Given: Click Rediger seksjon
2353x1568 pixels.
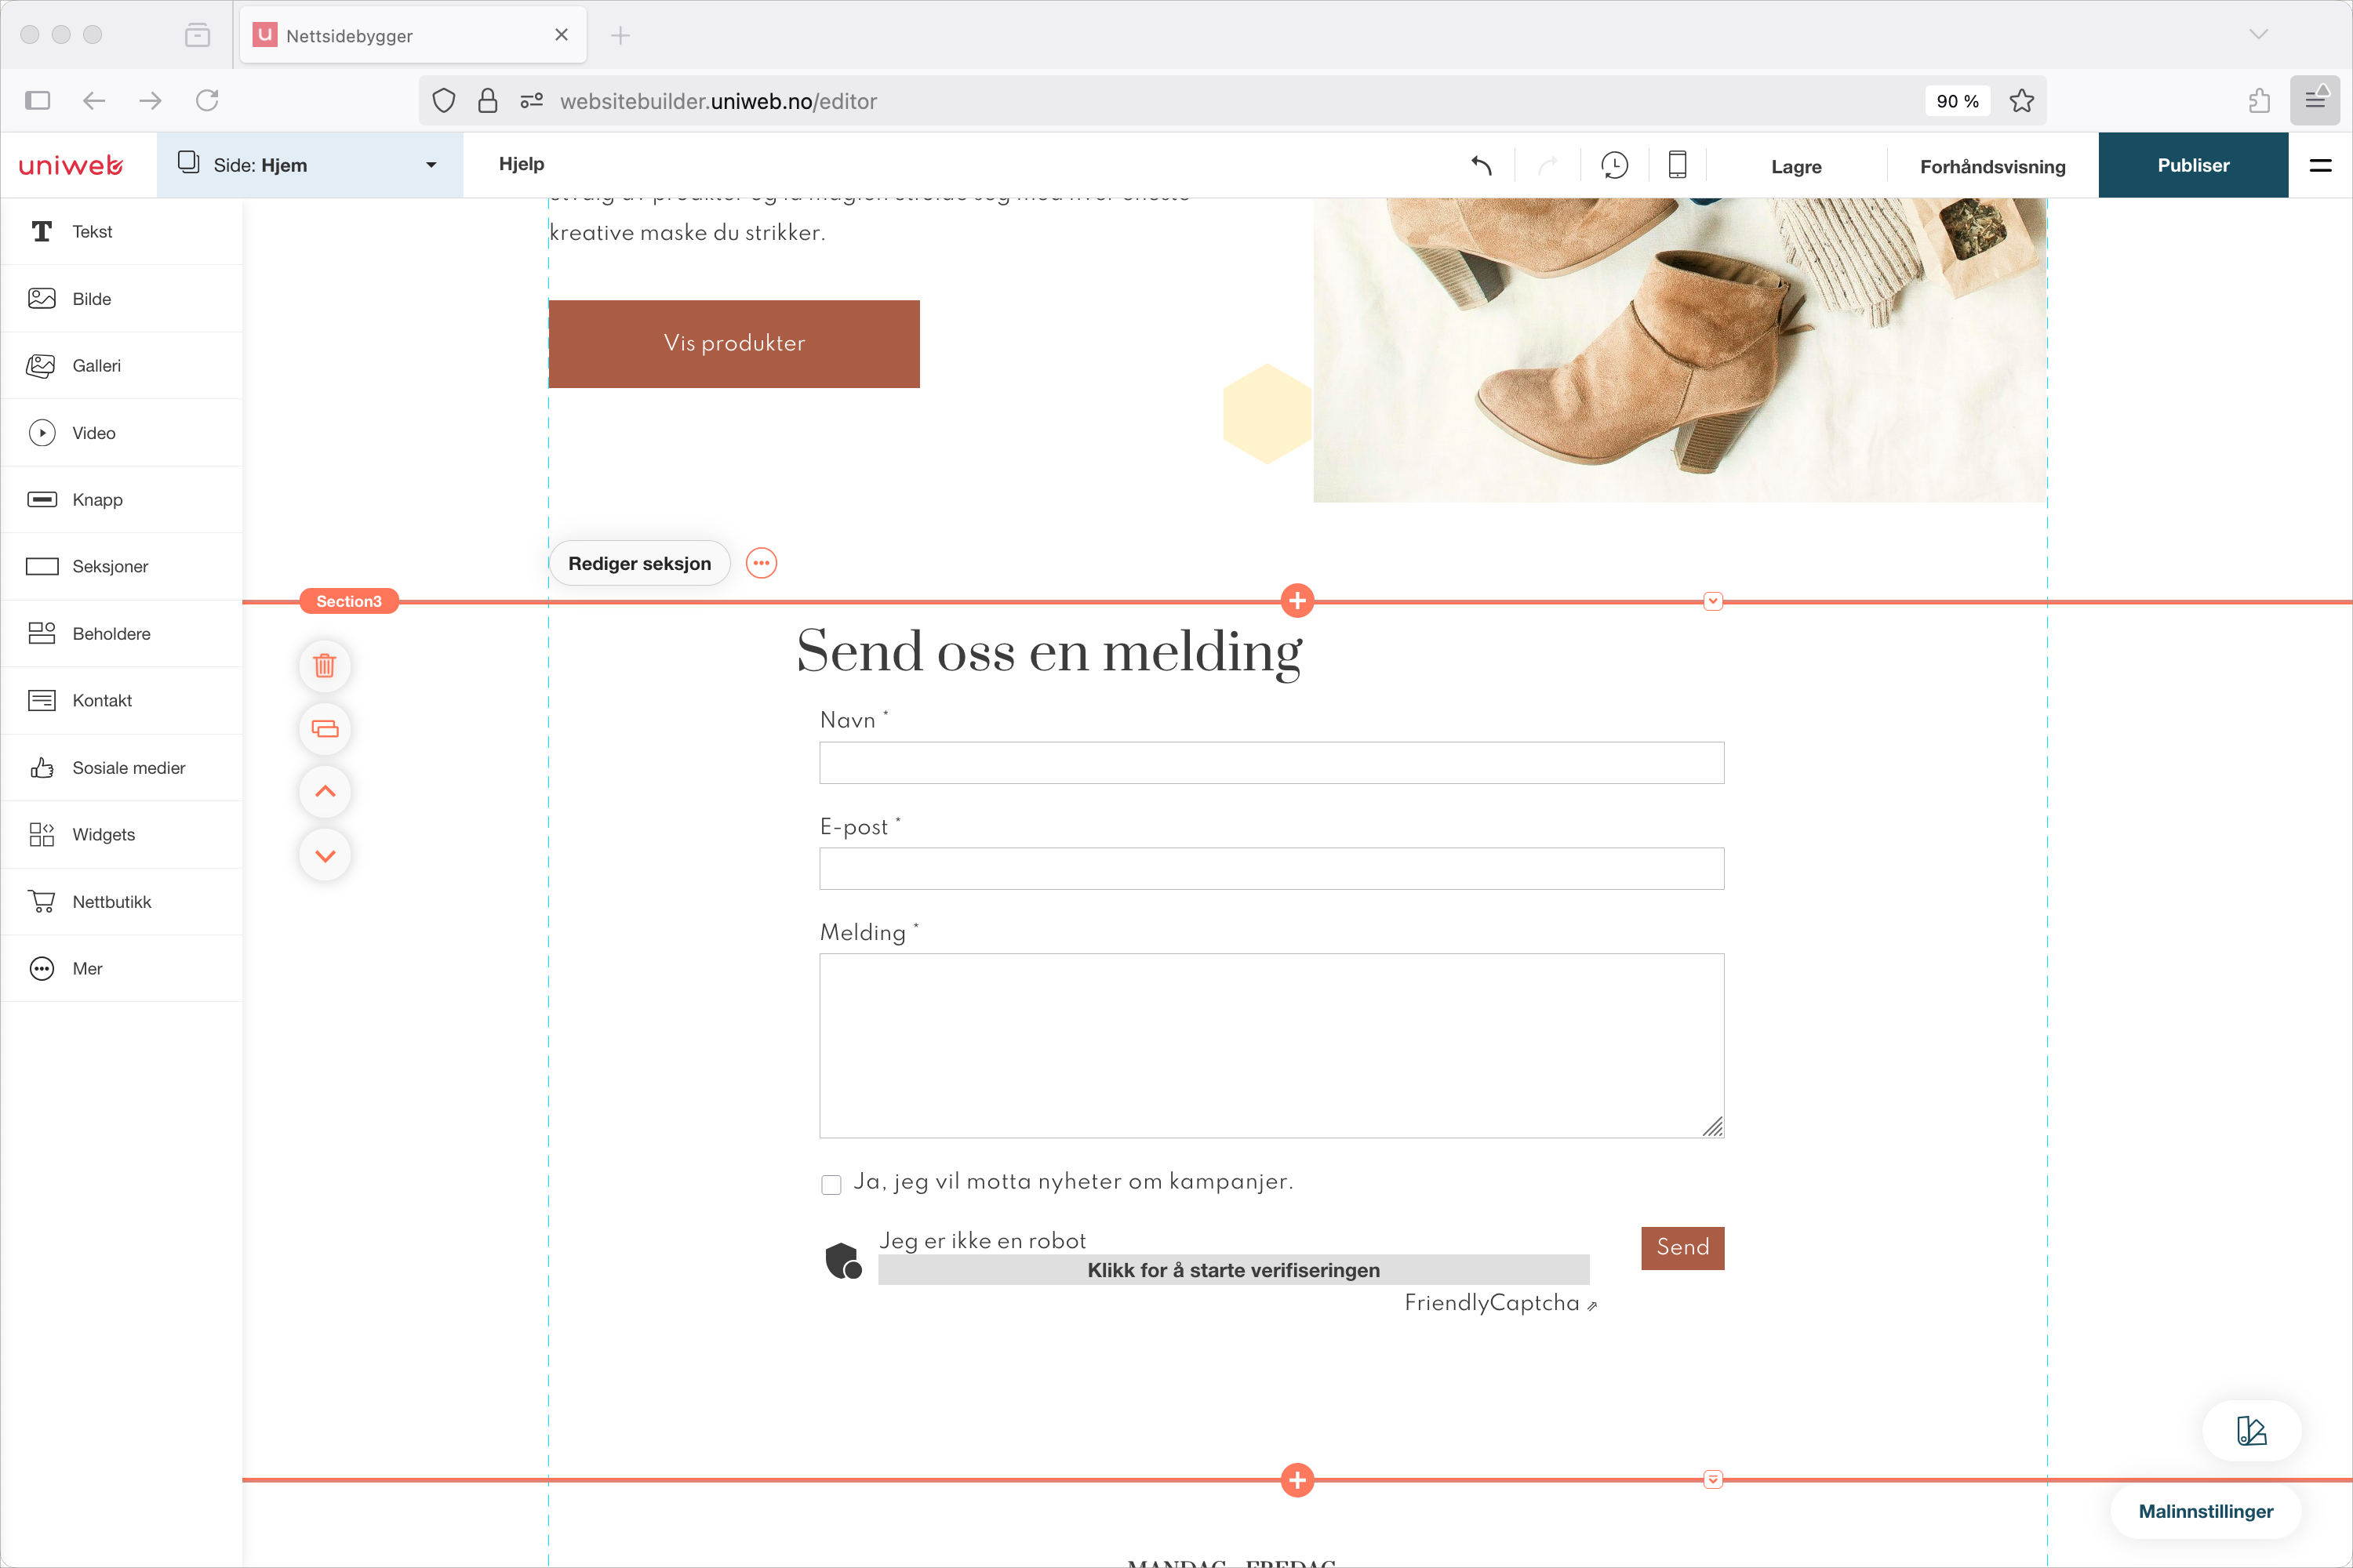Looking at the screenshot, I should 639,563.
